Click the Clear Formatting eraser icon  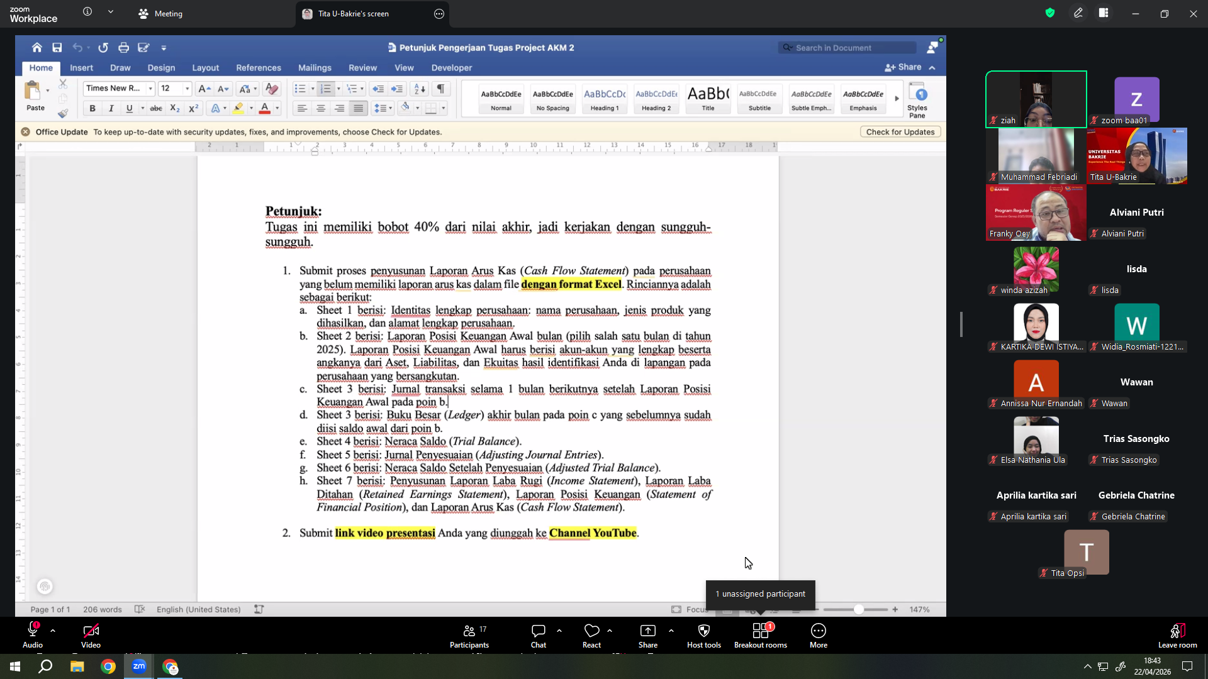272,89
